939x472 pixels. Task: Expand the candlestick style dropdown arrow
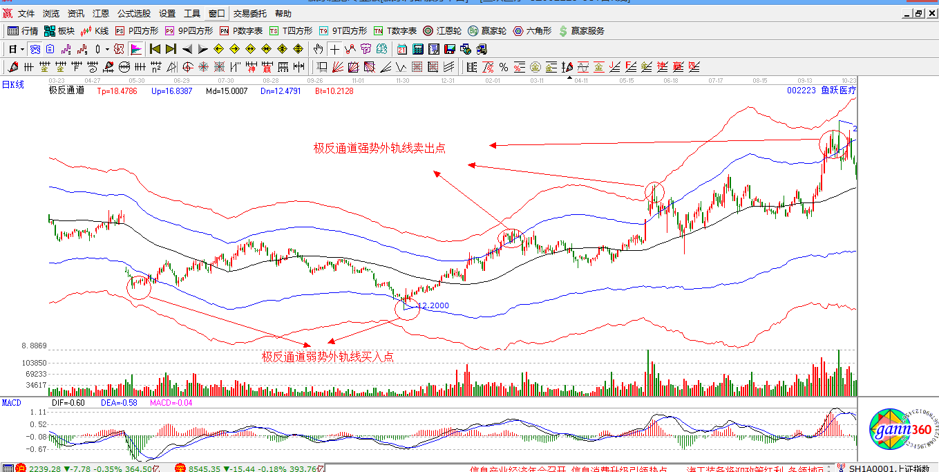pos(106,49)
